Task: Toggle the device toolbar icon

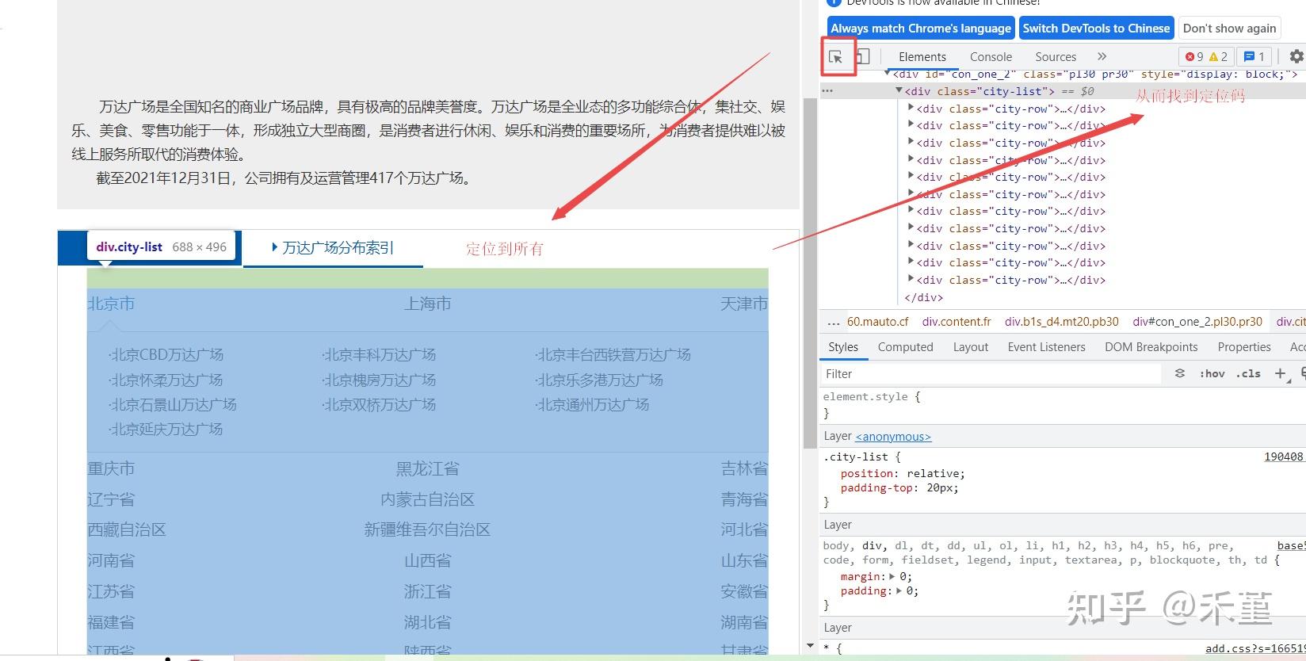Action: point(863,57)
